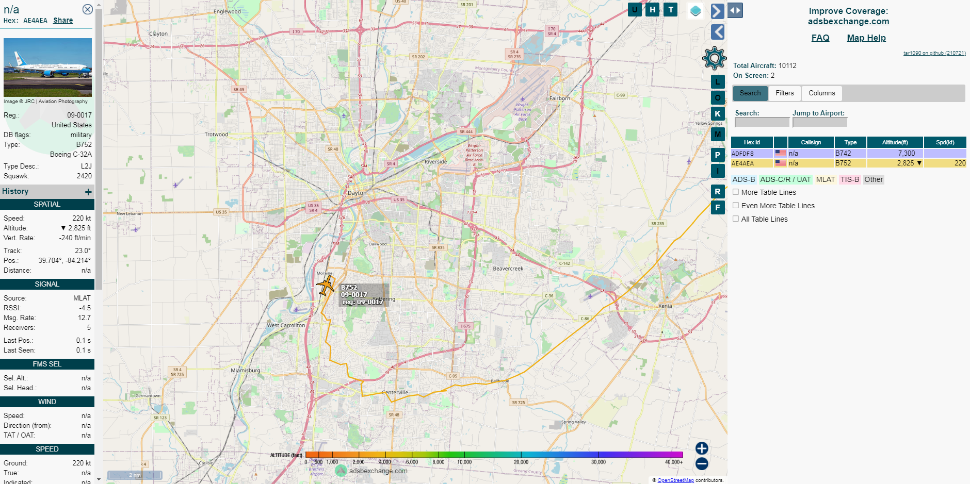This screenshot has width=970, height=484.
Task: Enable Even More Table Lines checkbox
Action: click(x=736, y=205)
